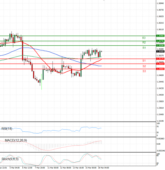Click the 1.33820 price axis value

(x=160, y=102)
